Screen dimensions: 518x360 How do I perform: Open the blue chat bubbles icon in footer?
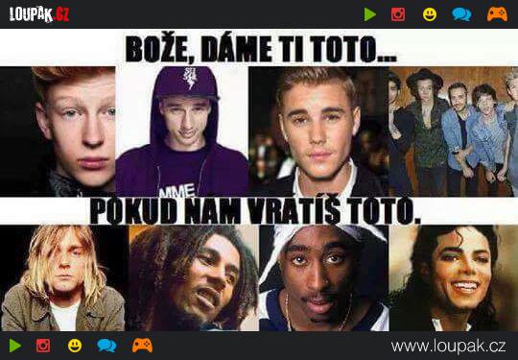(x=106, y=346)
